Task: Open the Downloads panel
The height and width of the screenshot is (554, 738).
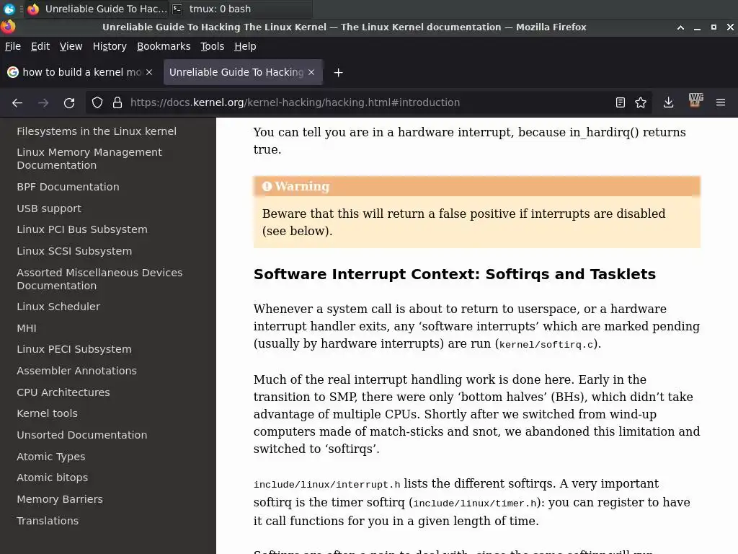Action: 668,102
